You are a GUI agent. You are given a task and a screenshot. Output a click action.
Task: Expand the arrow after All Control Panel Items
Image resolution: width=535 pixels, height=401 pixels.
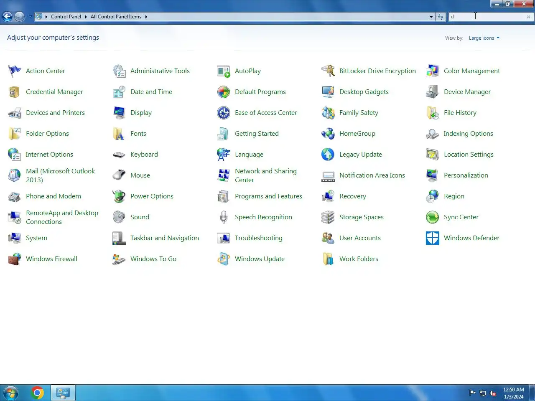pyautogui.click(x=146, y=17)
